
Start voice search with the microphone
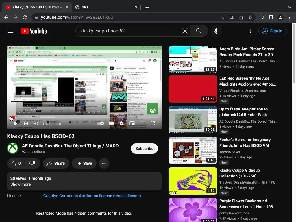point(216,31)
